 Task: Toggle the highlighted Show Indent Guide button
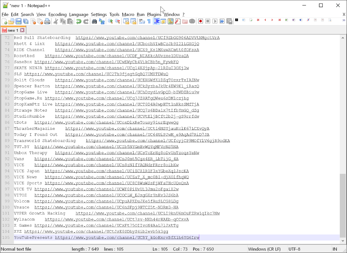pos(156,21)
